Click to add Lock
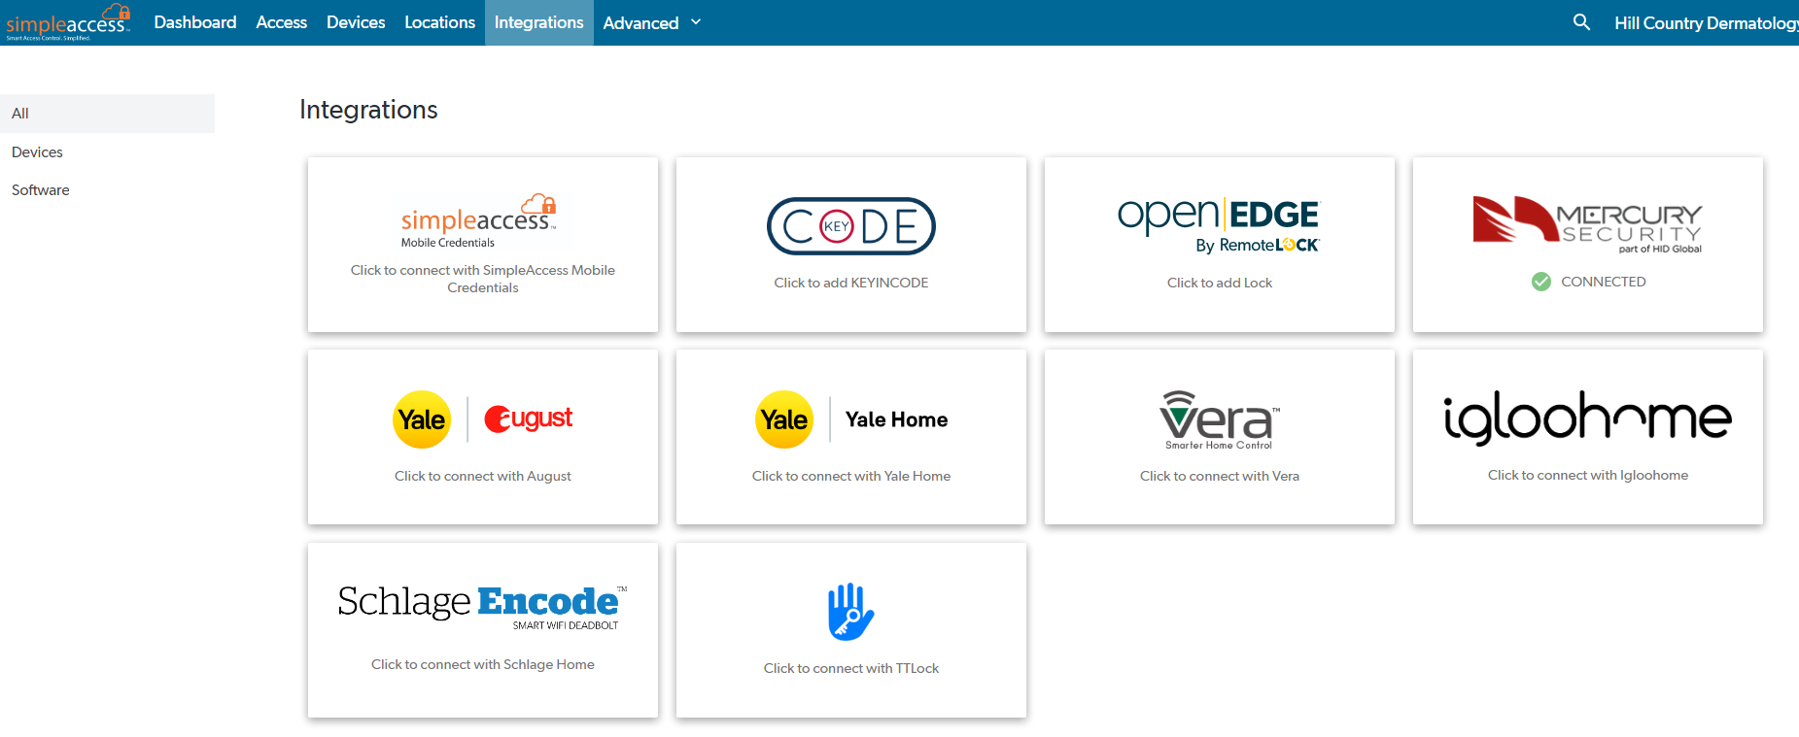The width and height of the screenshot is (1799, 737). [x=1220, y=283]
